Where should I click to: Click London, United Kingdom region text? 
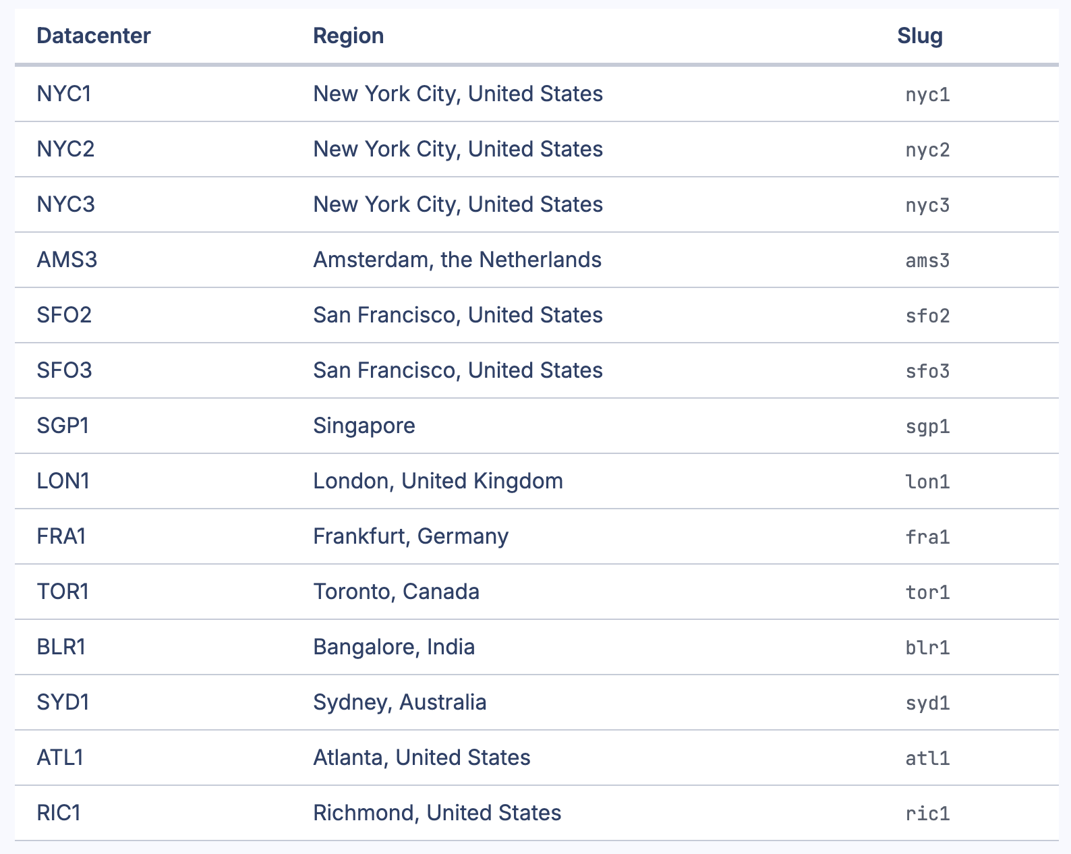(x=438, y=481)
